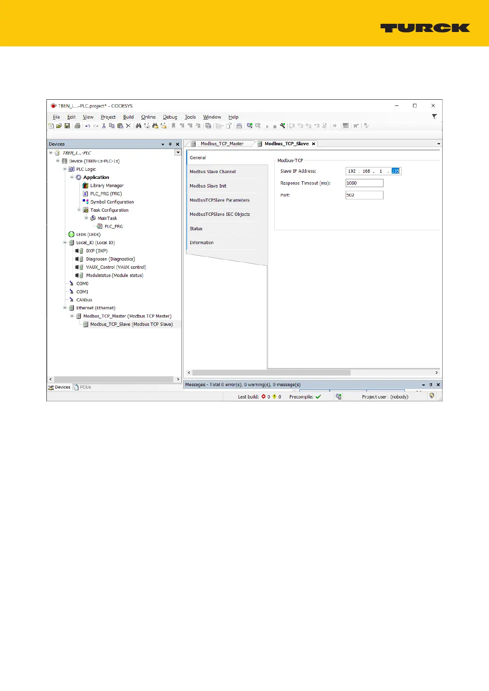This screenshot has height=691, width=489.
Task: Collapse the Local_IO node
Action: (x=65, y=243)
